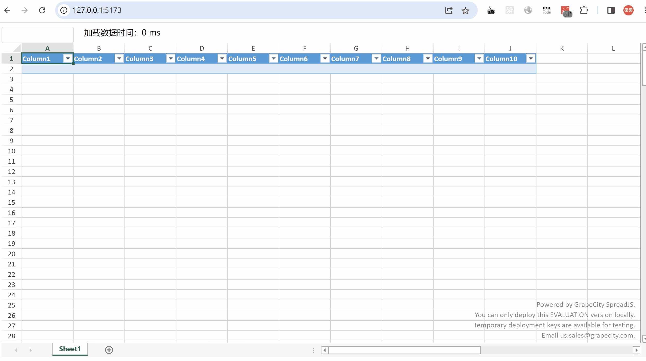Click the cell name box field
Viewport: 646px width, 361px height.
click(38, 35)
